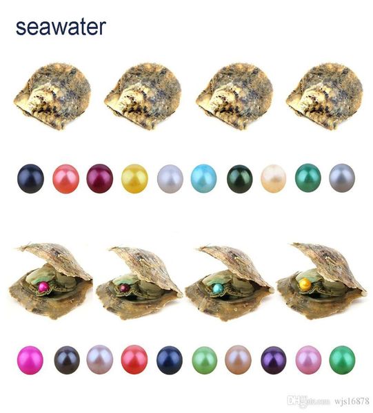This screenshot has width=373, height=413.
Task: Select the sky blue pearl swatch
Action: [x=203, y=178]
